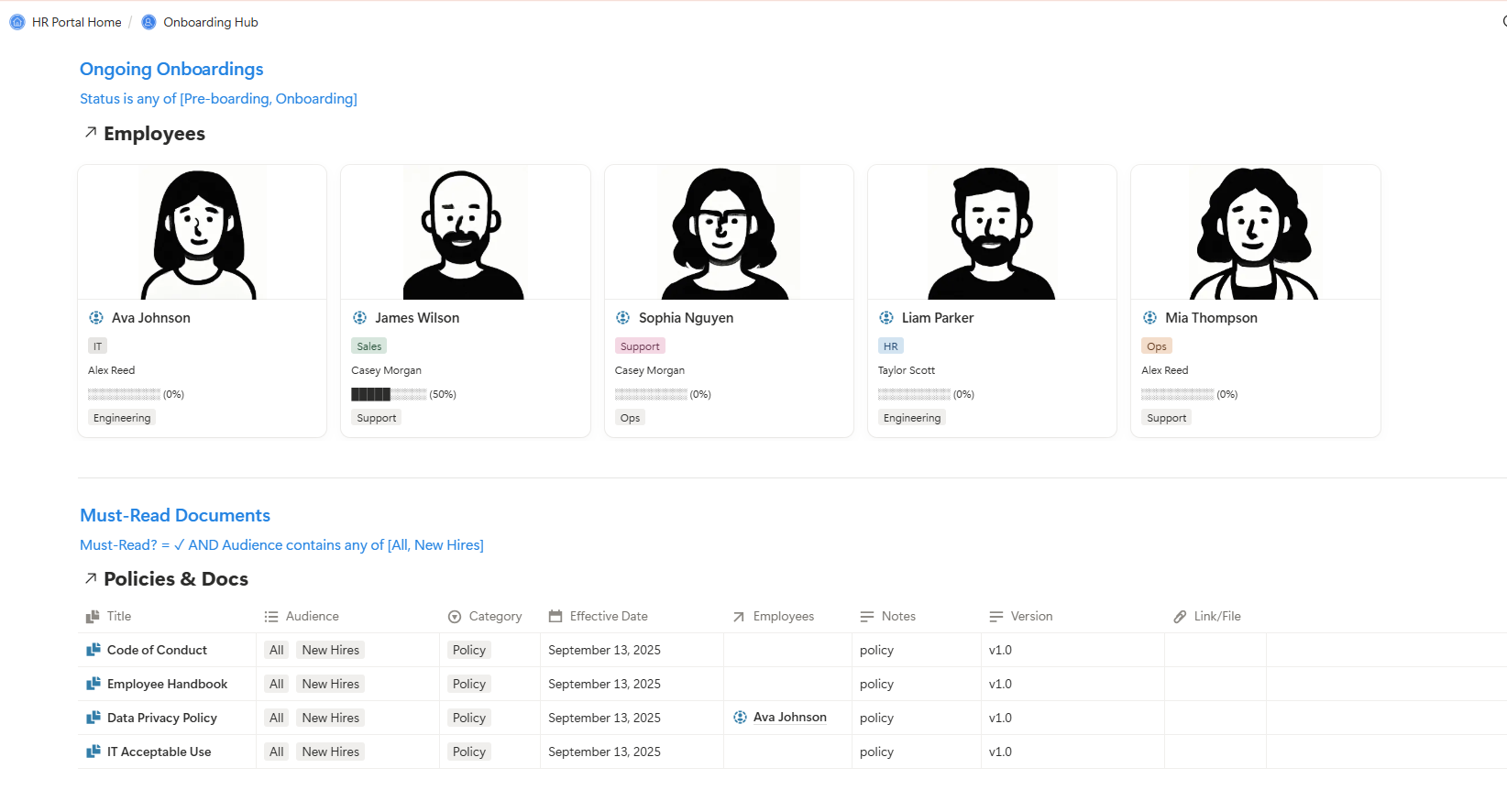Click the IT Acceptable Use document icon
Viewport: 1507px width, 801px height.
pyautogui.click(x=93, y=752)
